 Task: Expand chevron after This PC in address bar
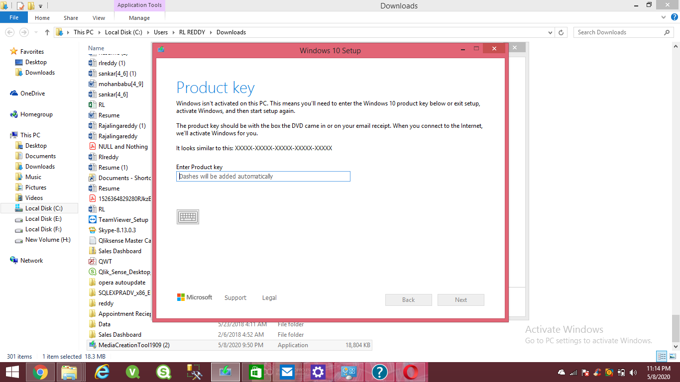point(99,32)
